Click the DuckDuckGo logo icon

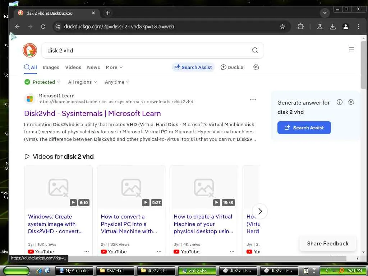point(30,50)
